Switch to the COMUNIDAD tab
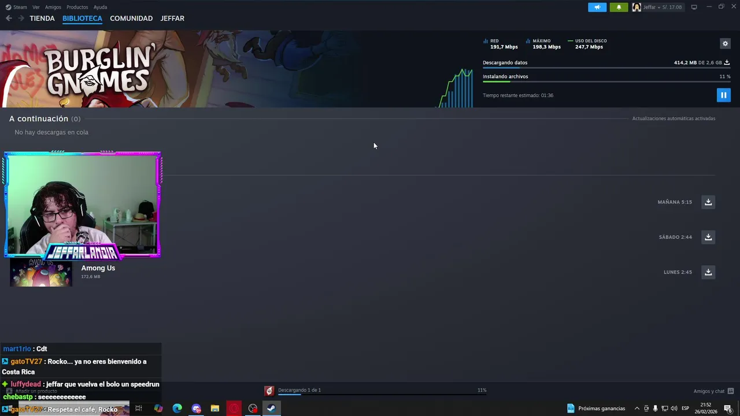This screenshot has height=416, width=740. point(131,18)
